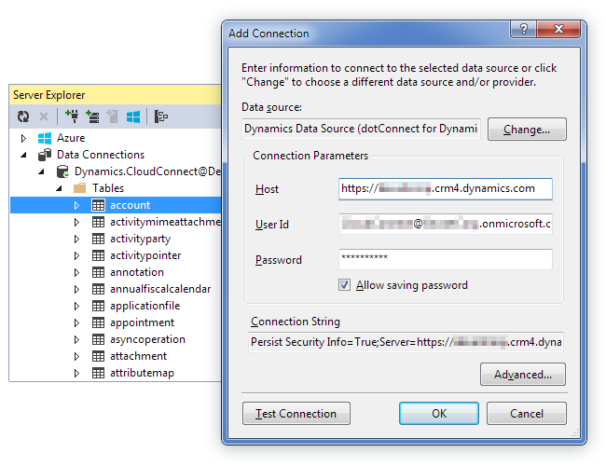Click the tree hierarchy toolbar icon

pyautogui.click(x=161, y=116)
